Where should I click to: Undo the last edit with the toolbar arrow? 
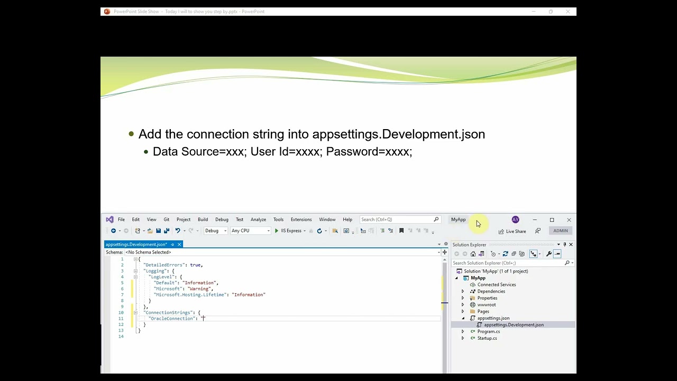(x=178, y=231)
